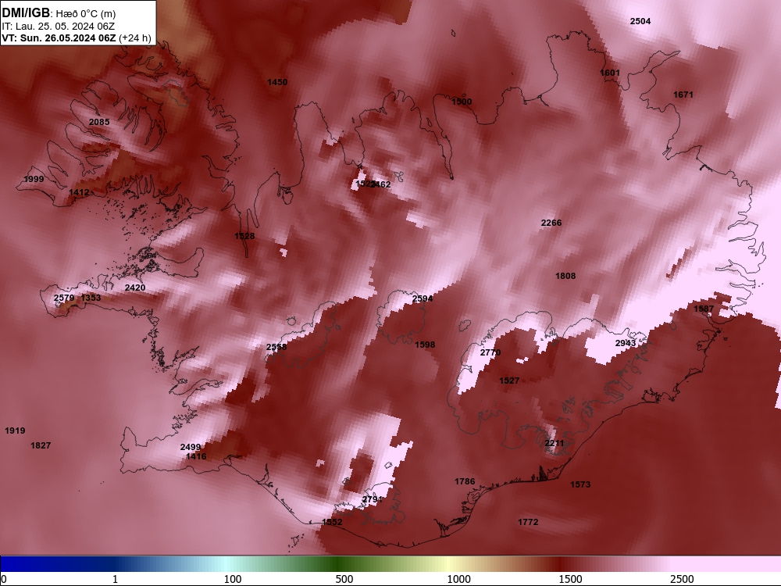Screen dimensions: 781x586
Task: Click the '500' label on the color scale
Action: coord(344,579)
